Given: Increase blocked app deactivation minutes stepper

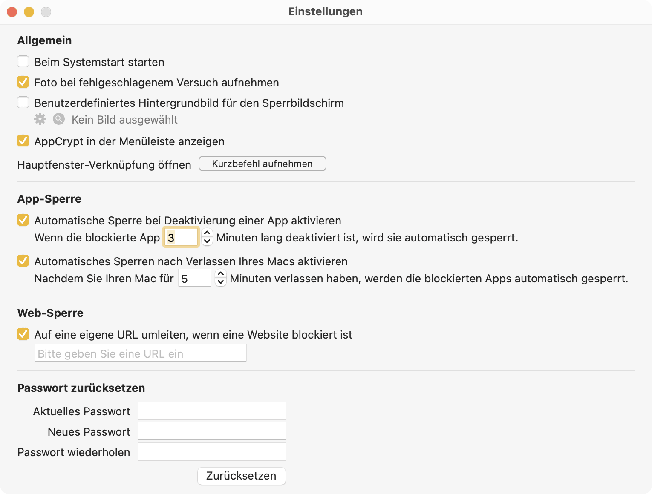Looking at the screenshot, I should tap(207, 233).
